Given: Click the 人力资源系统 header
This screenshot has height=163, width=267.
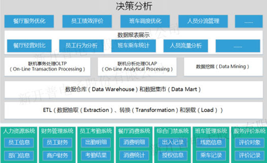Looking at the screenshot, I should (x=19, y=131).
